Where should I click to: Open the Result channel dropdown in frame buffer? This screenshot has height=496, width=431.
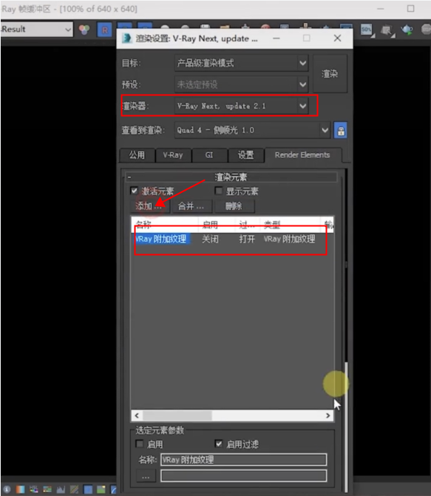[x=37, y=30]
